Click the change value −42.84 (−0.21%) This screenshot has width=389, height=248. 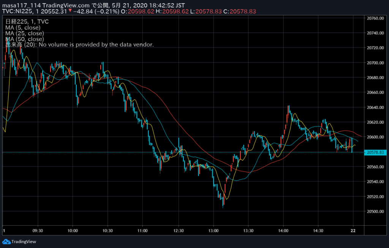(x=96, y=11)
